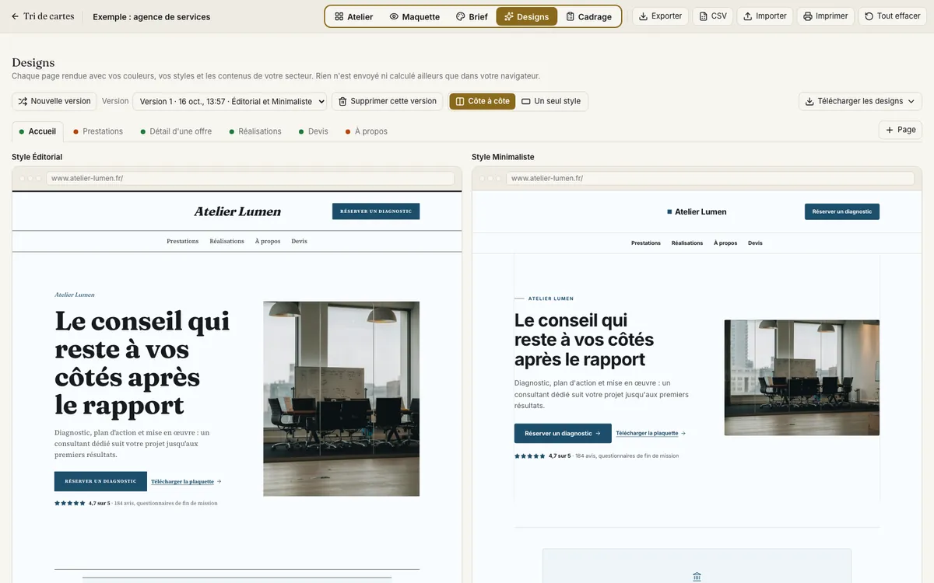This screenshot has width=934, height=583.
Task: Open the Atelier tab
Action: click(354, 16)
